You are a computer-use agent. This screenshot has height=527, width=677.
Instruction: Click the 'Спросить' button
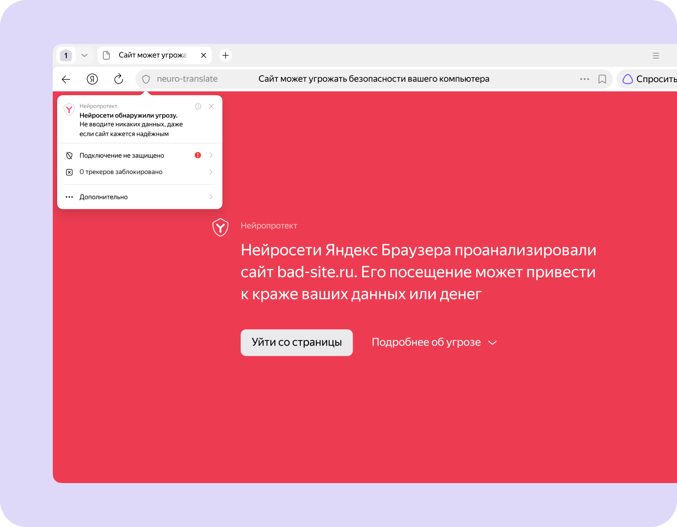(647, 79)
